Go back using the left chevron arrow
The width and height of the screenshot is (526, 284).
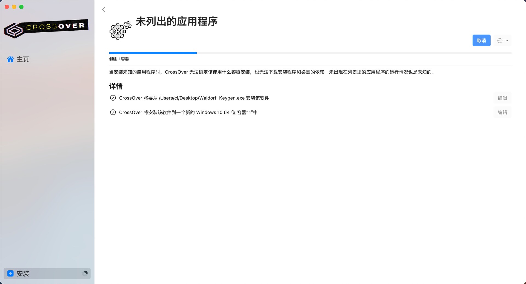(104, 10)
